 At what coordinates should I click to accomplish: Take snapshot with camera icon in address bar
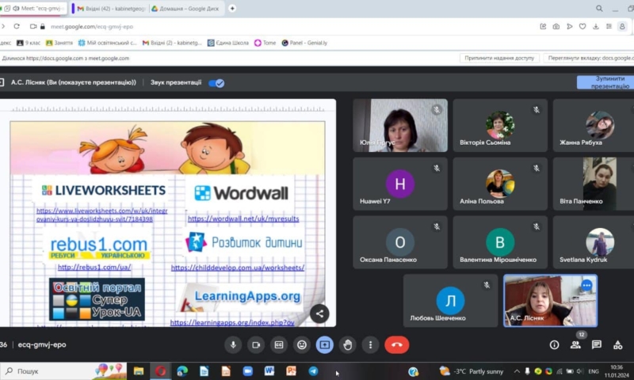(x=556, y=26)
